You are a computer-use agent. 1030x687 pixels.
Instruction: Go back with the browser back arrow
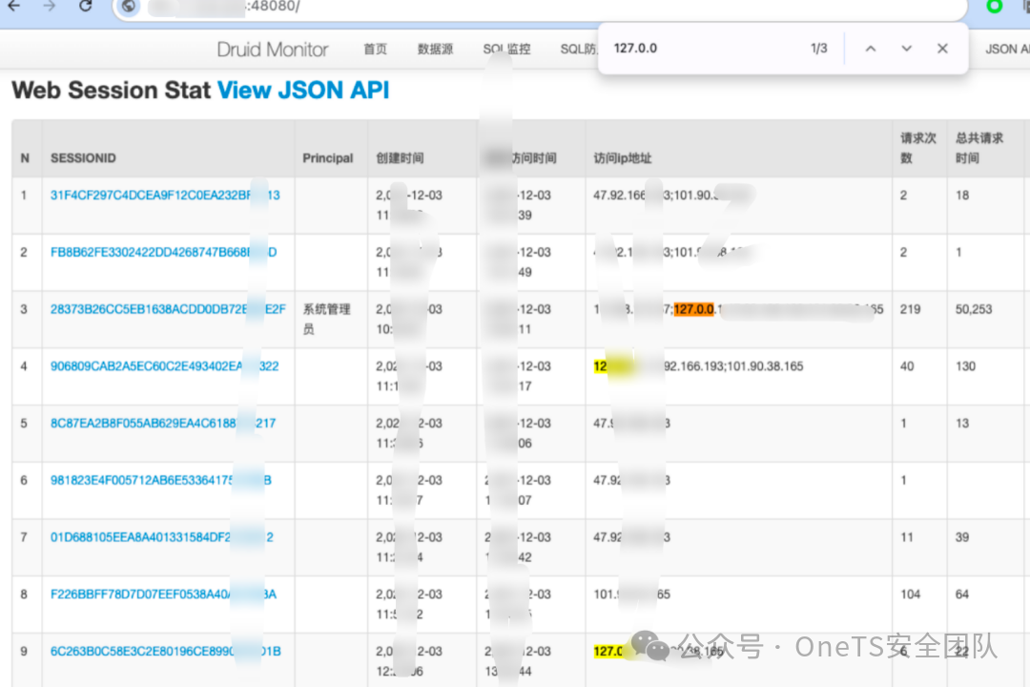point(13,7)
